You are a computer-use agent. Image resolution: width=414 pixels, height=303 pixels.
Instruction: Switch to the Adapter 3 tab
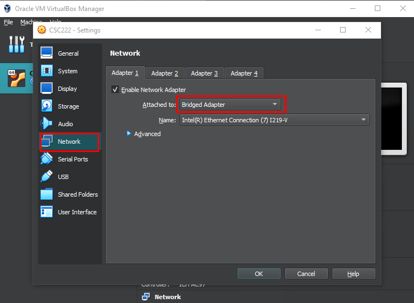pyautogui.click(x=204, y=73)
